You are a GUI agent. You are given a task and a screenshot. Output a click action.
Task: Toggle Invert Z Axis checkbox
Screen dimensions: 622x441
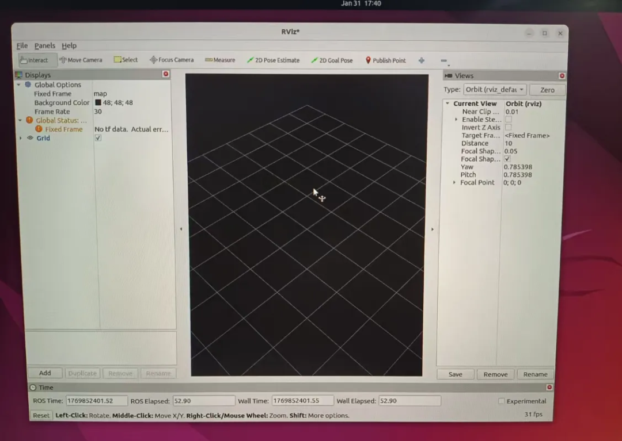(x=508, y=127)
